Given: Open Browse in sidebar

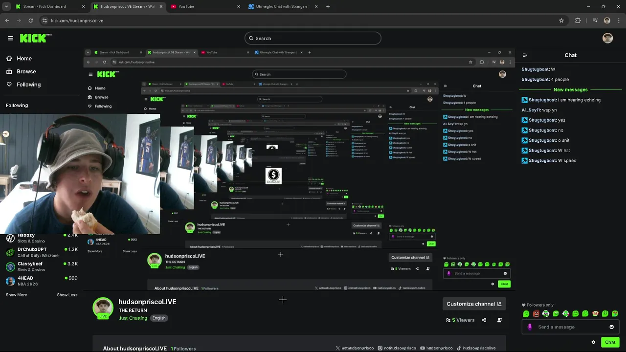Looking at the screenshot, I should click(21, 71).
